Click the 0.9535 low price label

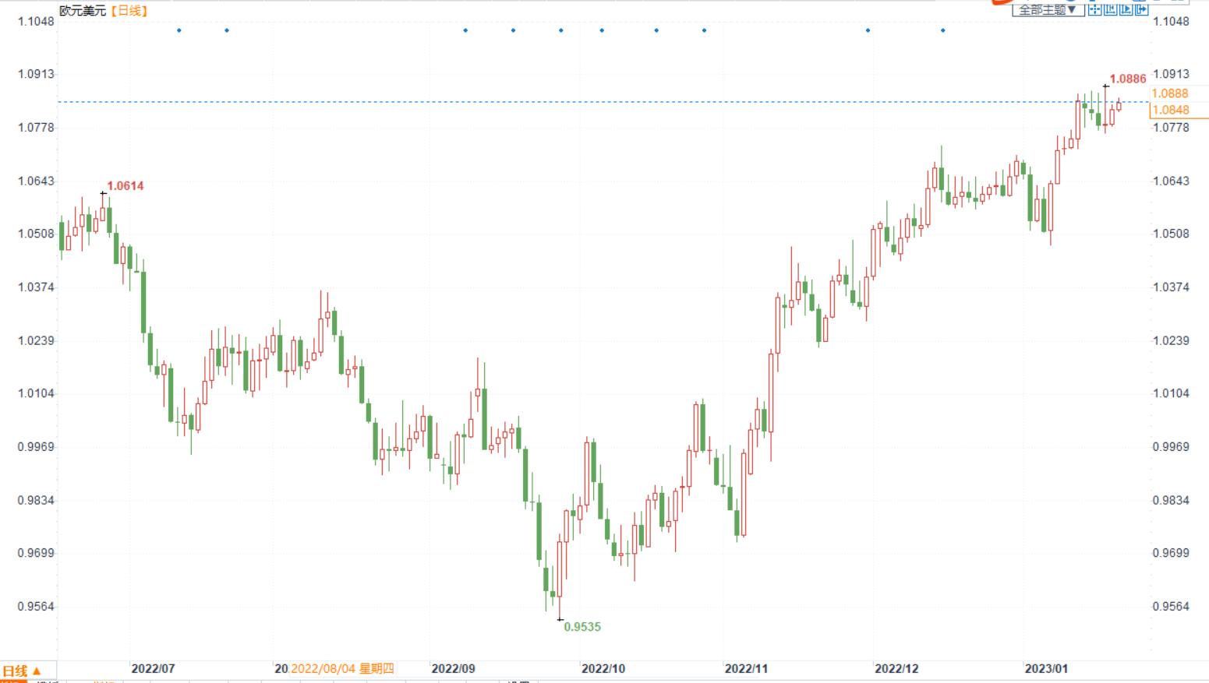pyautogui.click(x=582, y=627)
